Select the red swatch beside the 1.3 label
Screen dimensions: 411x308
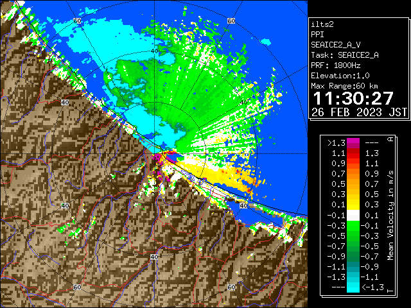(x=353, y=153)
